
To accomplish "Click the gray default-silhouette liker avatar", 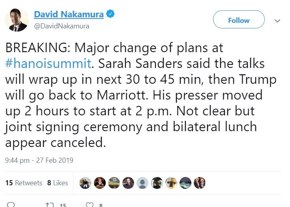I will coord(142,183).
